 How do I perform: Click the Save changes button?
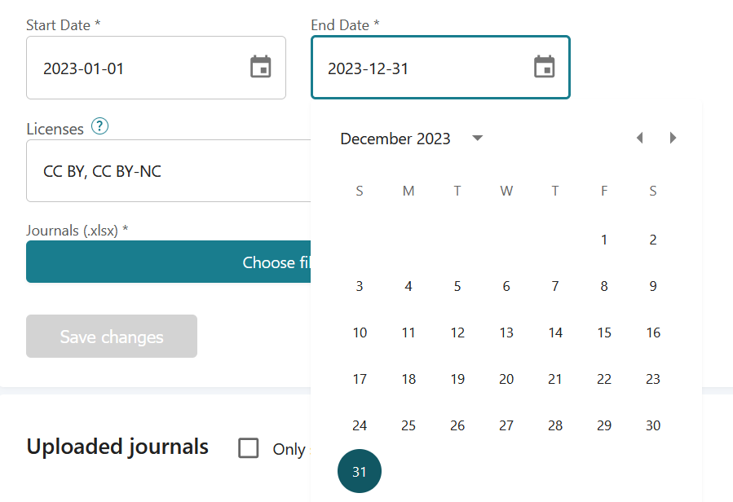coord(111,336)
